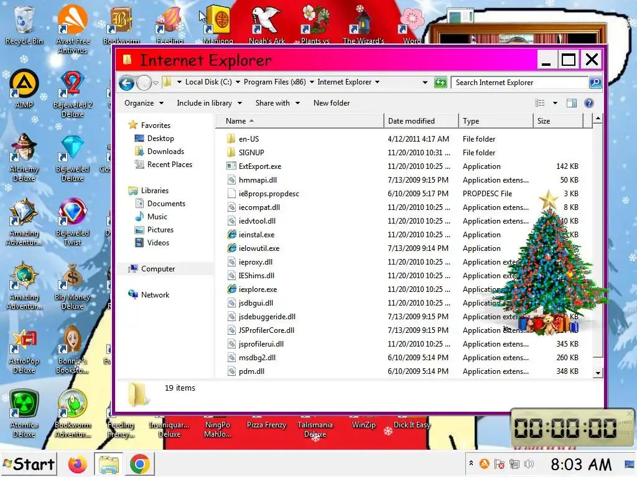The height and width of the screenshot is (477, 637).
Task: Expand Program Files (x86) breadcrumb arrow
Action: [312, 82]
